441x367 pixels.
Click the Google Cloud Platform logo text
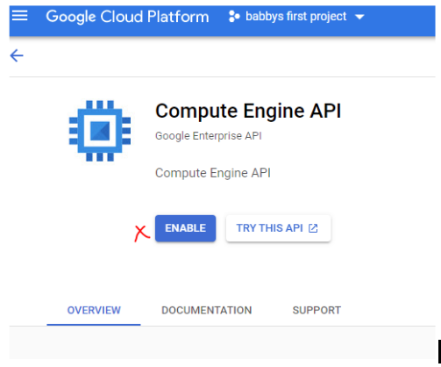(127, 17)
